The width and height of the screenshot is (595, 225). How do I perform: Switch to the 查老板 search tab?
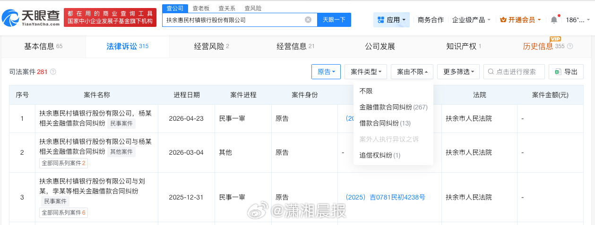[202, 8]
